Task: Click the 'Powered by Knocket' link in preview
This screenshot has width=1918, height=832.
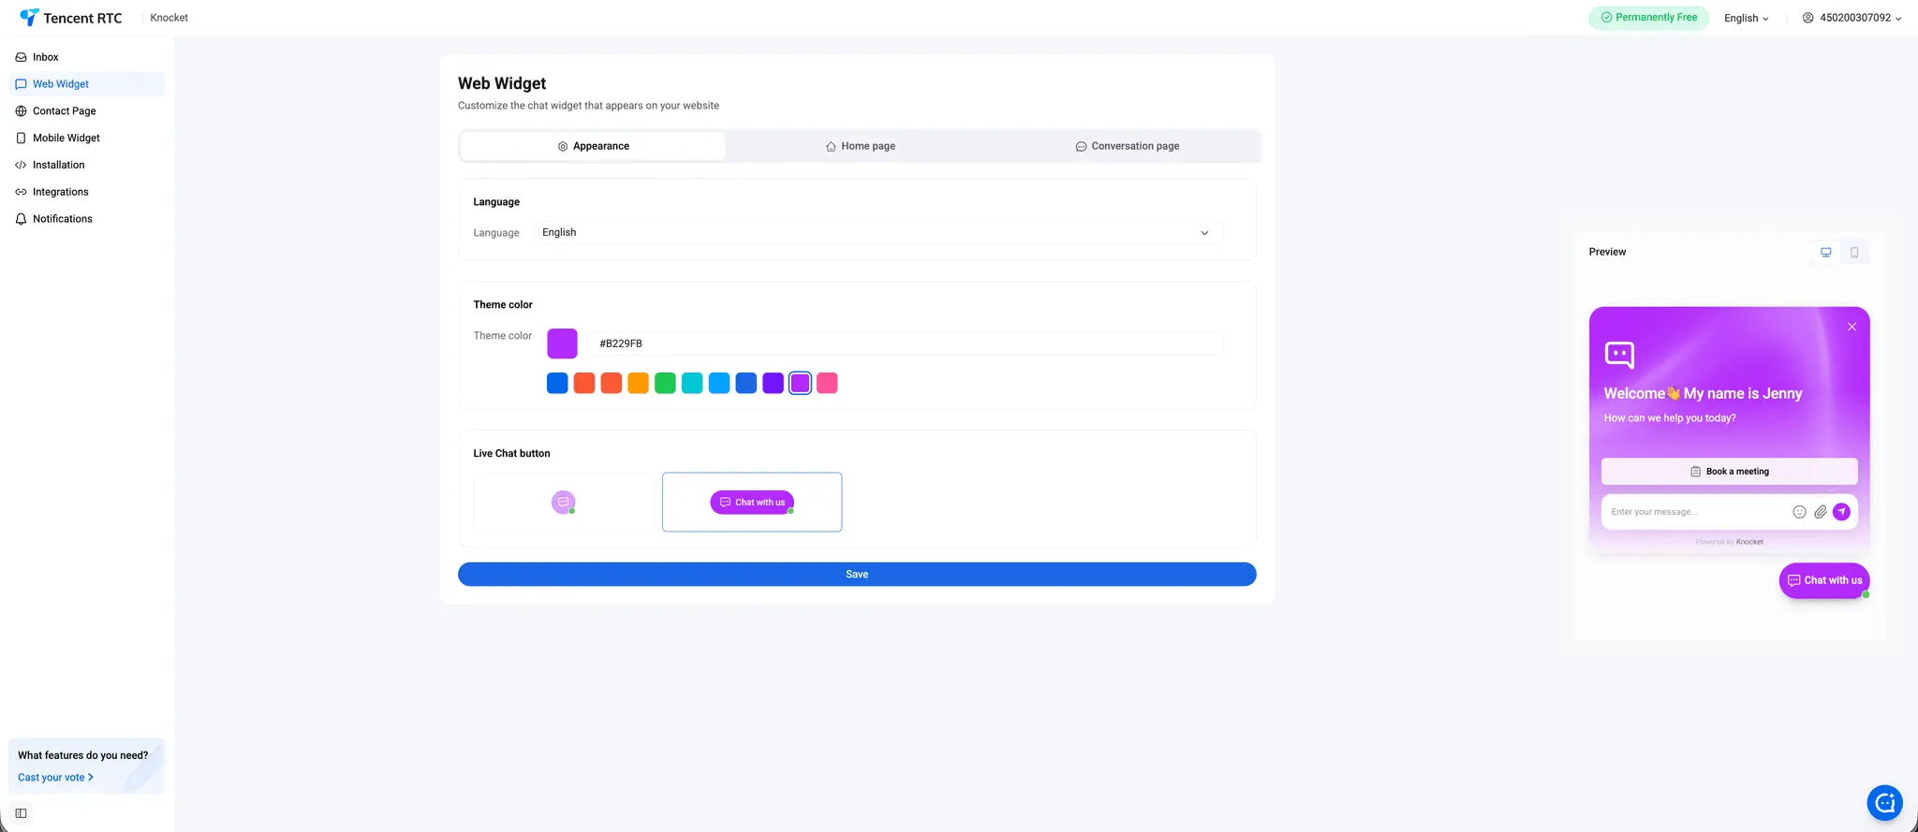Action: (1729, 542)
